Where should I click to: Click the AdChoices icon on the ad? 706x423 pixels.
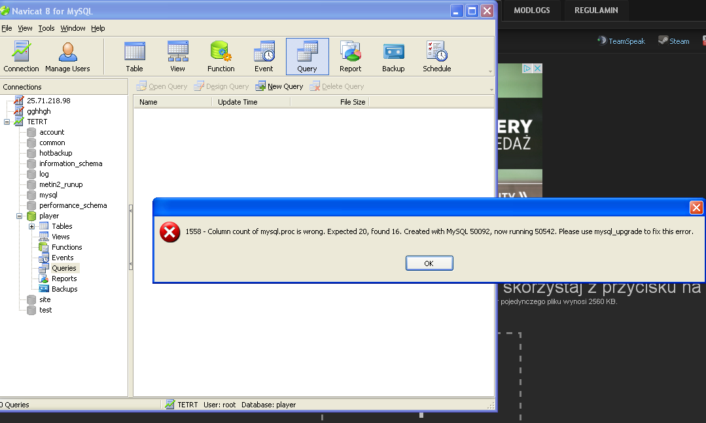pyautogui.click(x=527, y=69)
